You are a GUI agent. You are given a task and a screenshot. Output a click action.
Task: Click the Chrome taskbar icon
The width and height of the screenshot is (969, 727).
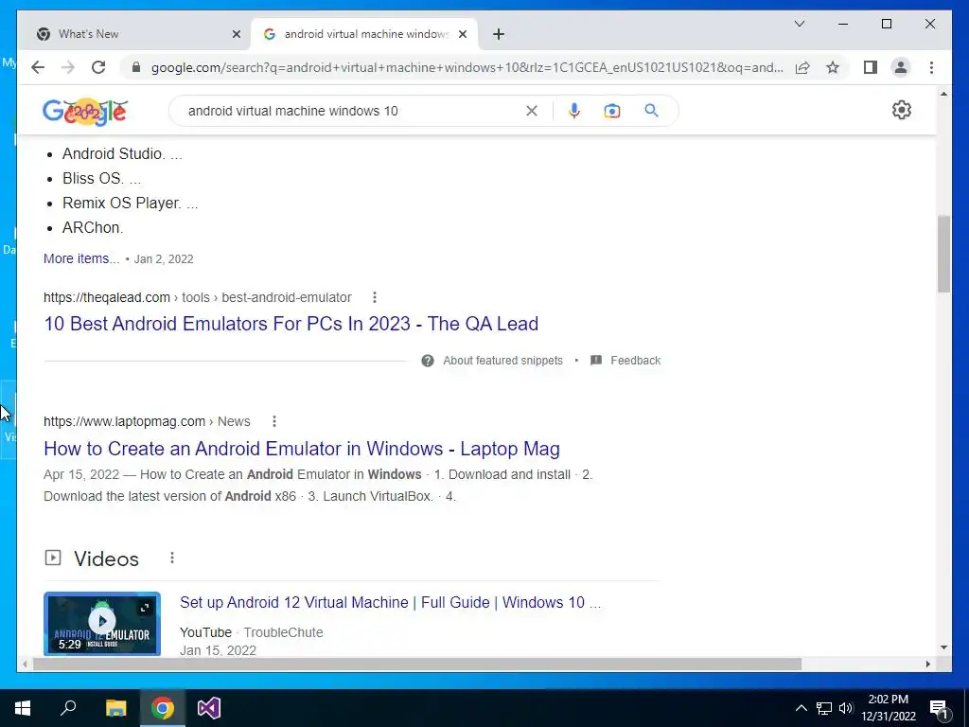click(163, 708)
